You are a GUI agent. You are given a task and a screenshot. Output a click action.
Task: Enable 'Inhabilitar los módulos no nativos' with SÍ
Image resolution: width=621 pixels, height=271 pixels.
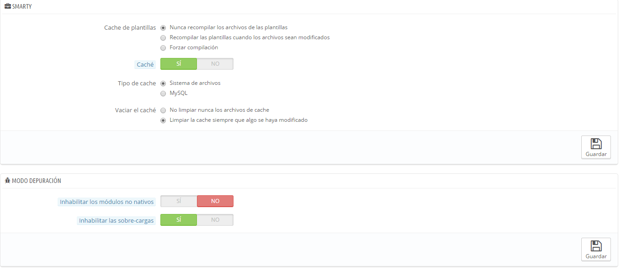tap(179, 201)
